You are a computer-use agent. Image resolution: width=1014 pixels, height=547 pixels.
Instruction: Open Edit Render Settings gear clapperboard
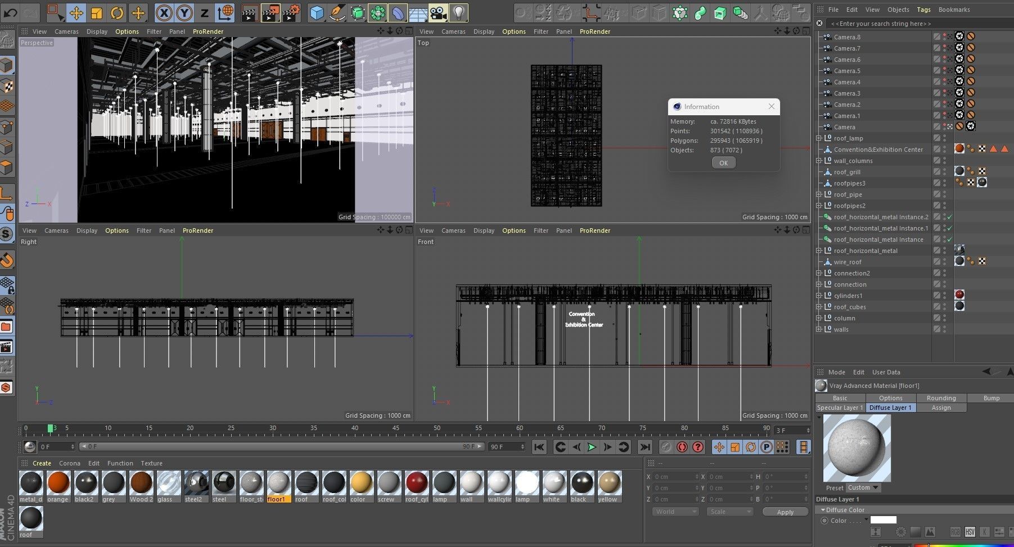(291, 12)
